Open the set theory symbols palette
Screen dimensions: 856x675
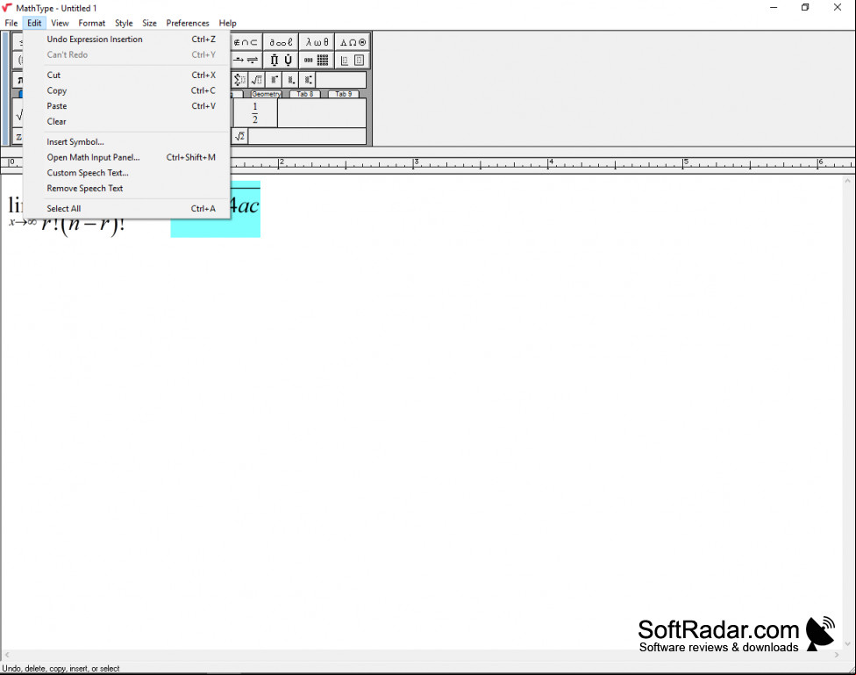click(x=246, y=42)
